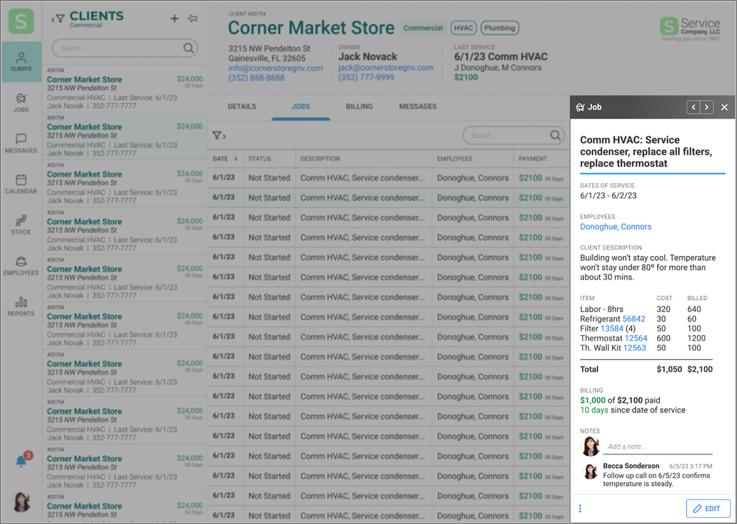Click Service Company LLC logo

click(x=690, y=28)
